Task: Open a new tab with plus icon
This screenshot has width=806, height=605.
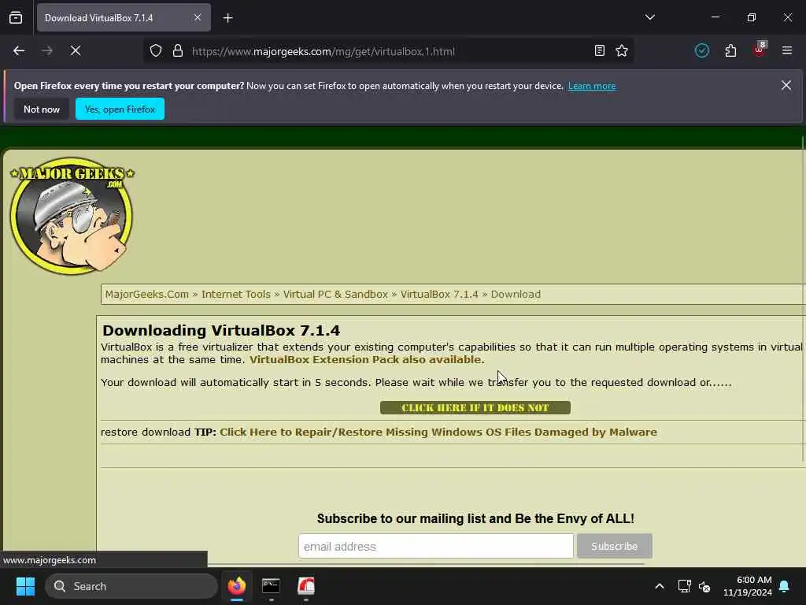Action: [x=227, y=18]
